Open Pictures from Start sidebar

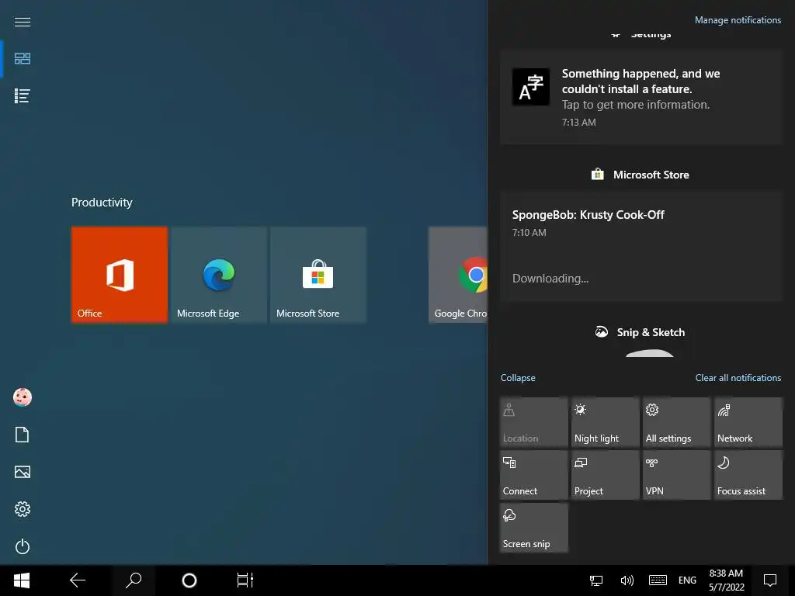pos(23,472)
